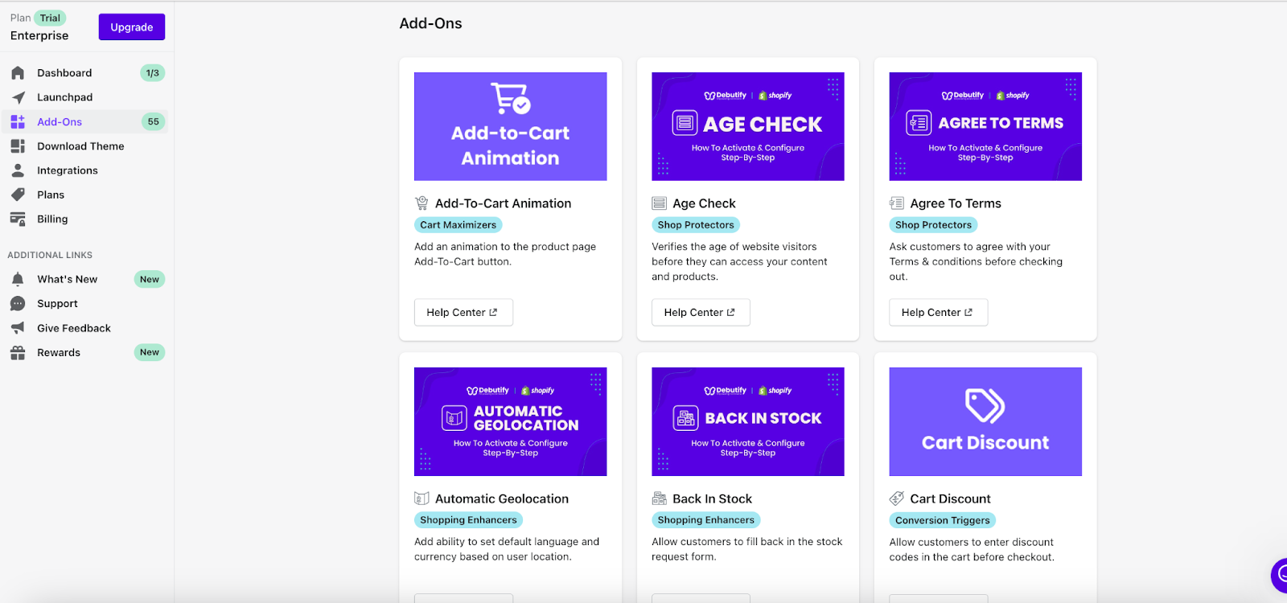Click Shop Protectors tag under Age Check
The width and height of the screenshot is (1287, 603).
pos(696,225)
